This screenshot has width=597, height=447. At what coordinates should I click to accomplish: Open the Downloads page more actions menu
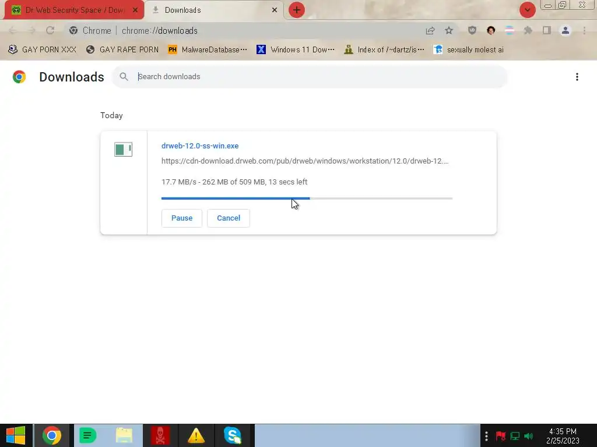(577, 77)
